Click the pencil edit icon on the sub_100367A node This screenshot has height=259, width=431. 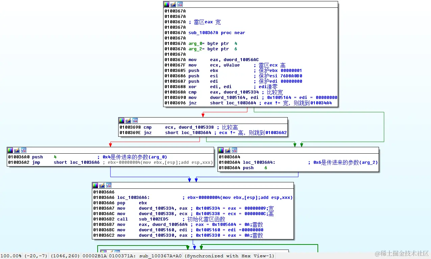tap(173, 4)
